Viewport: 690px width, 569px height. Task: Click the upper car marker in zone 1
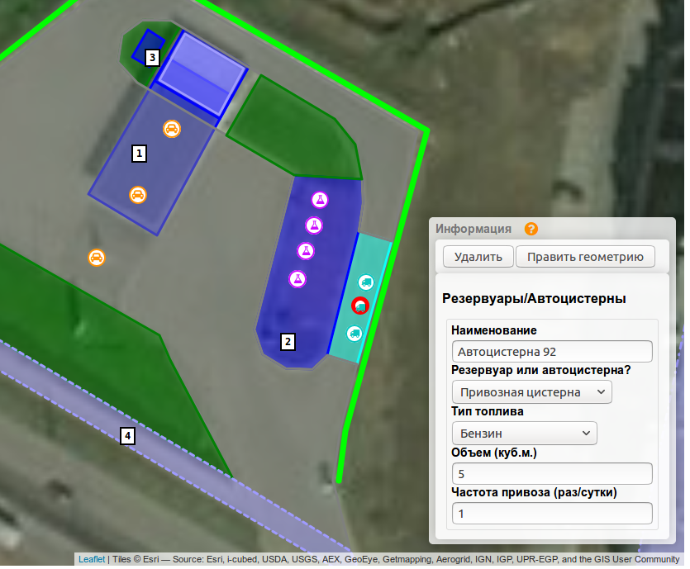[x=171, y=129]
